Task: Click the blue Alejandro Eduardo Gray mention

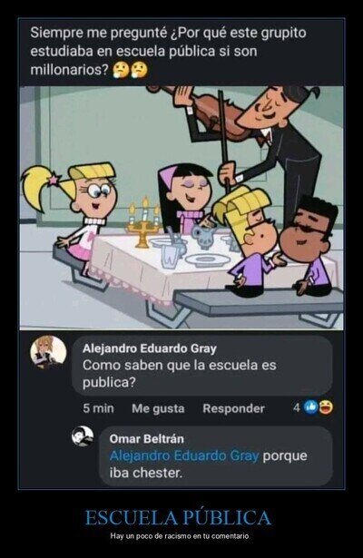Action: click(184, 455)
